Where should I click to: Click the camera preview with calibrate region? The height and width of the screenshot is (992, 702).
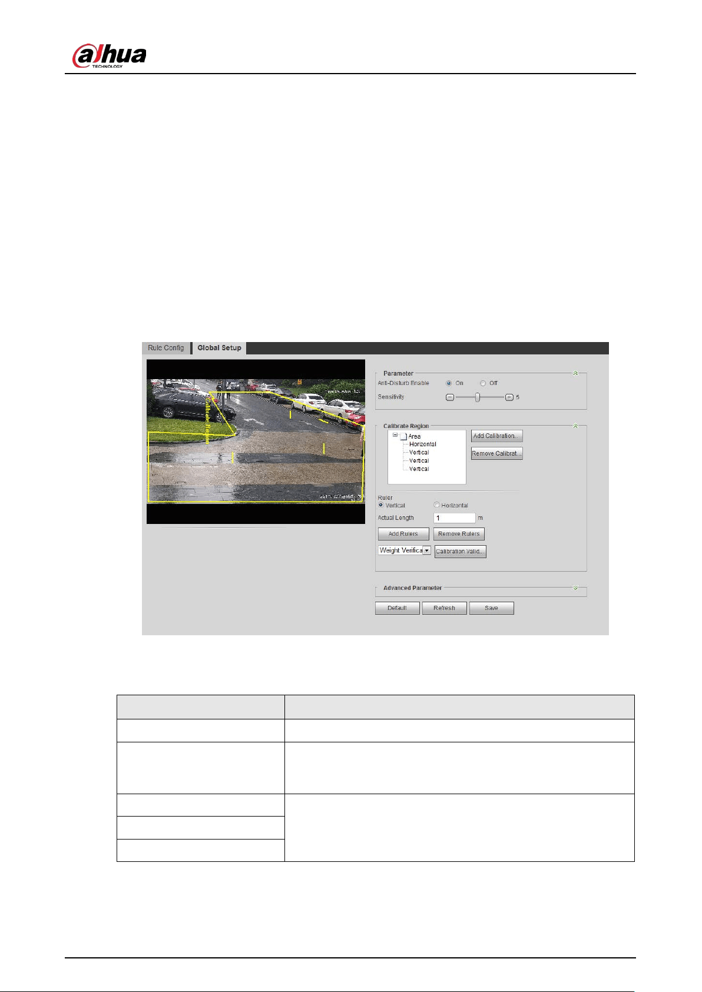[x=256, y=442]
